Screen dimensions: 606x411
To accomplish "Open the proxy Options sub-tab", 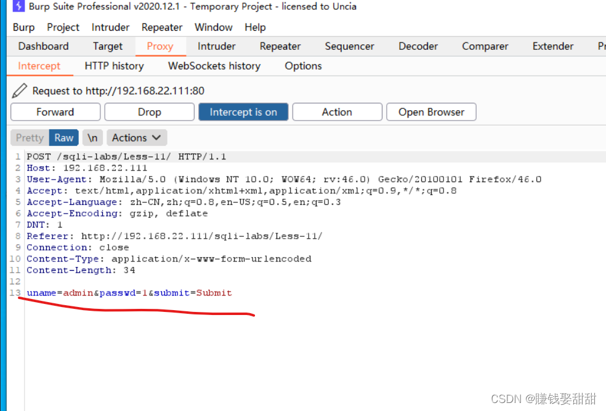I will coord(303,66).
